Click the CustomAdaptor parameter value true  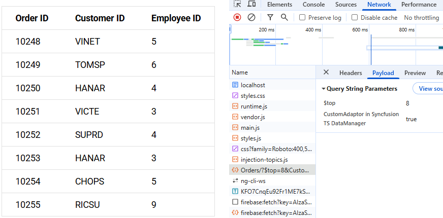coord(412,119)
